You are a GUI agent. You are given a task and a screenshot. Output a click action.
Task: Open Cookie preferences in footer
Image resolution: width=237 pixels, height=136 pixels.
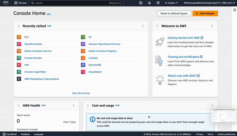[x=226, y=134]
